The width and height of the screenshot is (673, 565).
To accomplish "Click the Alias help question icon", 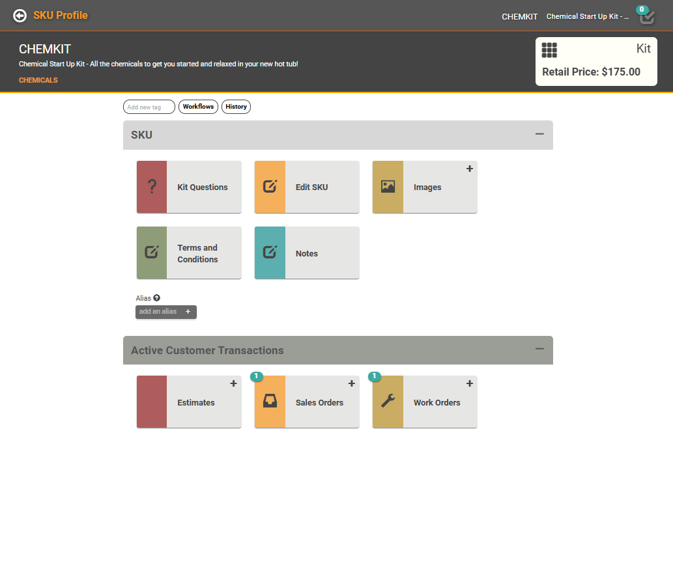I will (157, 298).
